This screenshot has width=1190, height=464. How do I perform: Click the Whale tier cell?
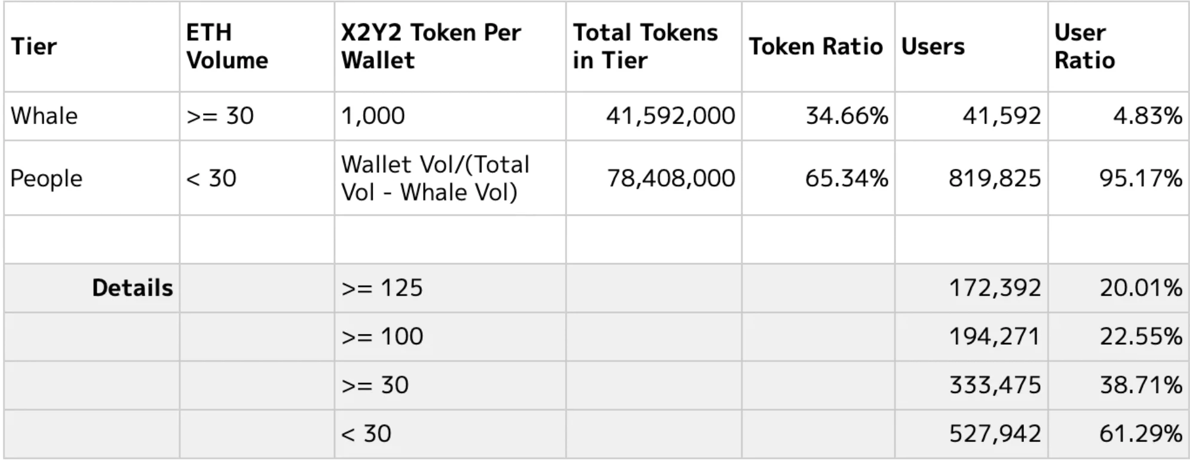[x=44, y=116]
